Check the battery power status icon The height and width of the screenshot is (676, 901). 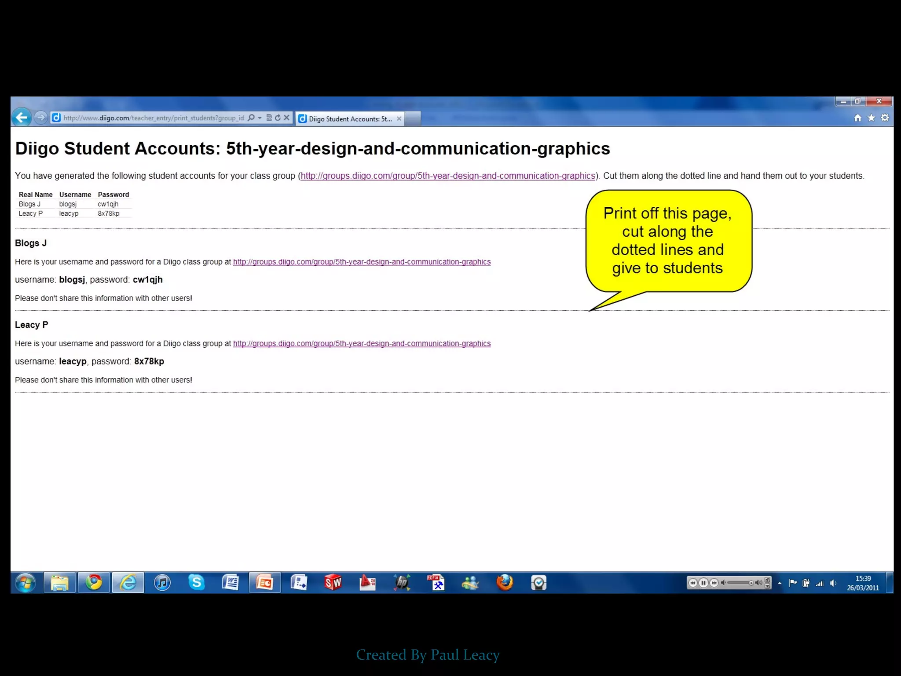[x=806, y=583]
